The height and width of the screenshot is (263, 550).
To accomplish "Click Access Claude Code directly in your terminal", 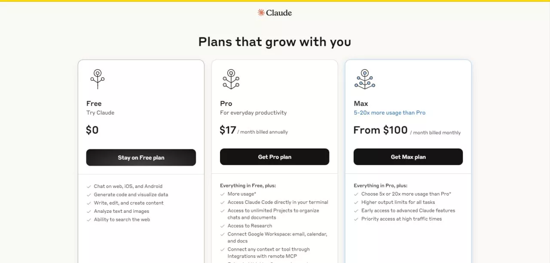I will pos(278,203).
